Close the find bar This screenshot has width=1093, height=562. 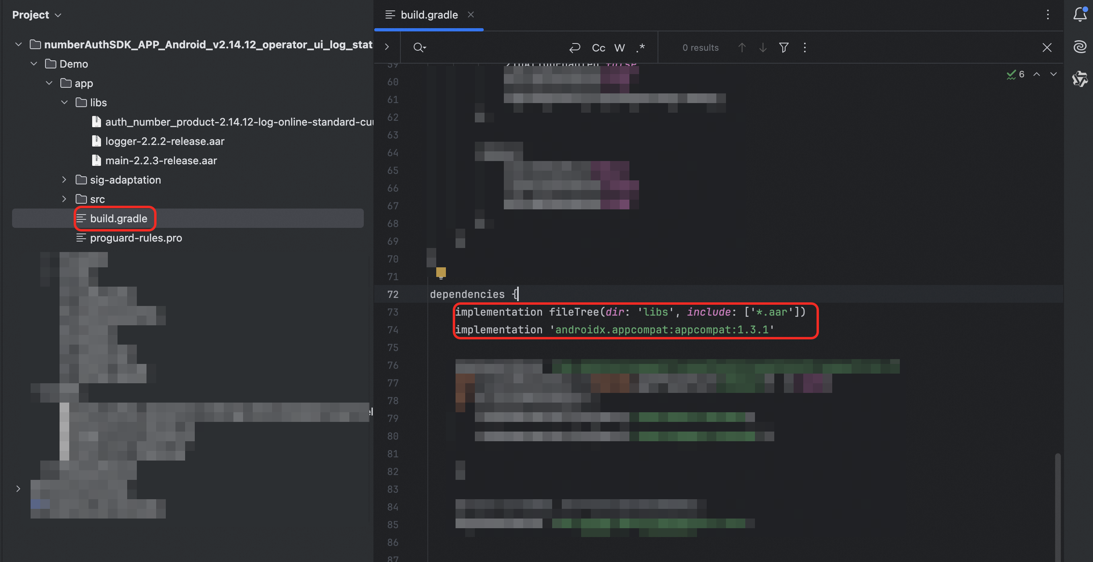(1047, 48)
